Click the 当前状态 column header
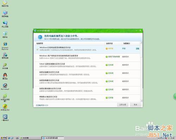Image resolution: width=176 pixels, height=140 pixels. coord(109,43)
